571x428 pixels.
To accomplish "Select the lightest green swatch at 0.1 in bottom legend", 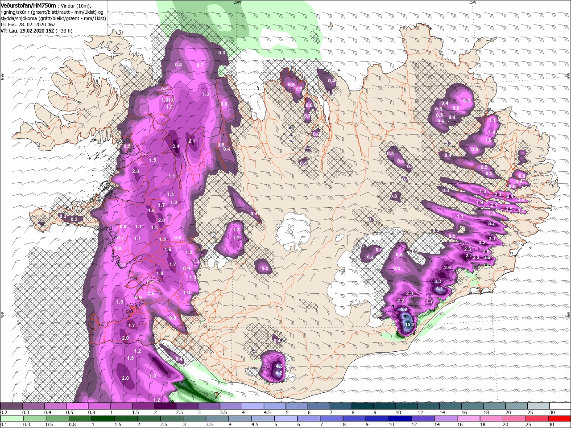I will [x=11, y=419].
